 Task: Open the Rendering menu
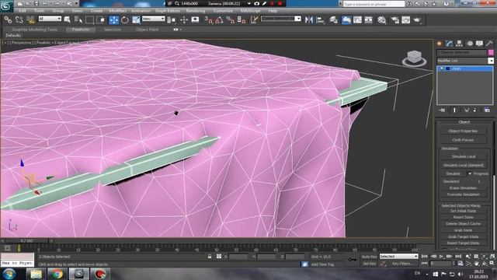pos(196,11)
